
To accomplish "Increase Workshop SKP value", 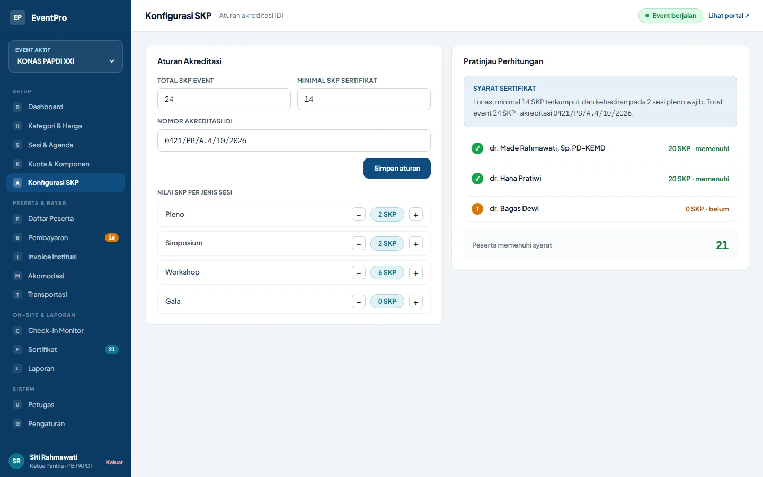I will point(416,273).
